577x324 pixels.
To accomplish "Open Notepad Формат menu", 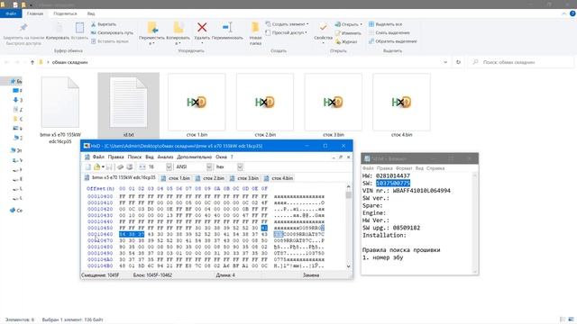I will point(404,168).
